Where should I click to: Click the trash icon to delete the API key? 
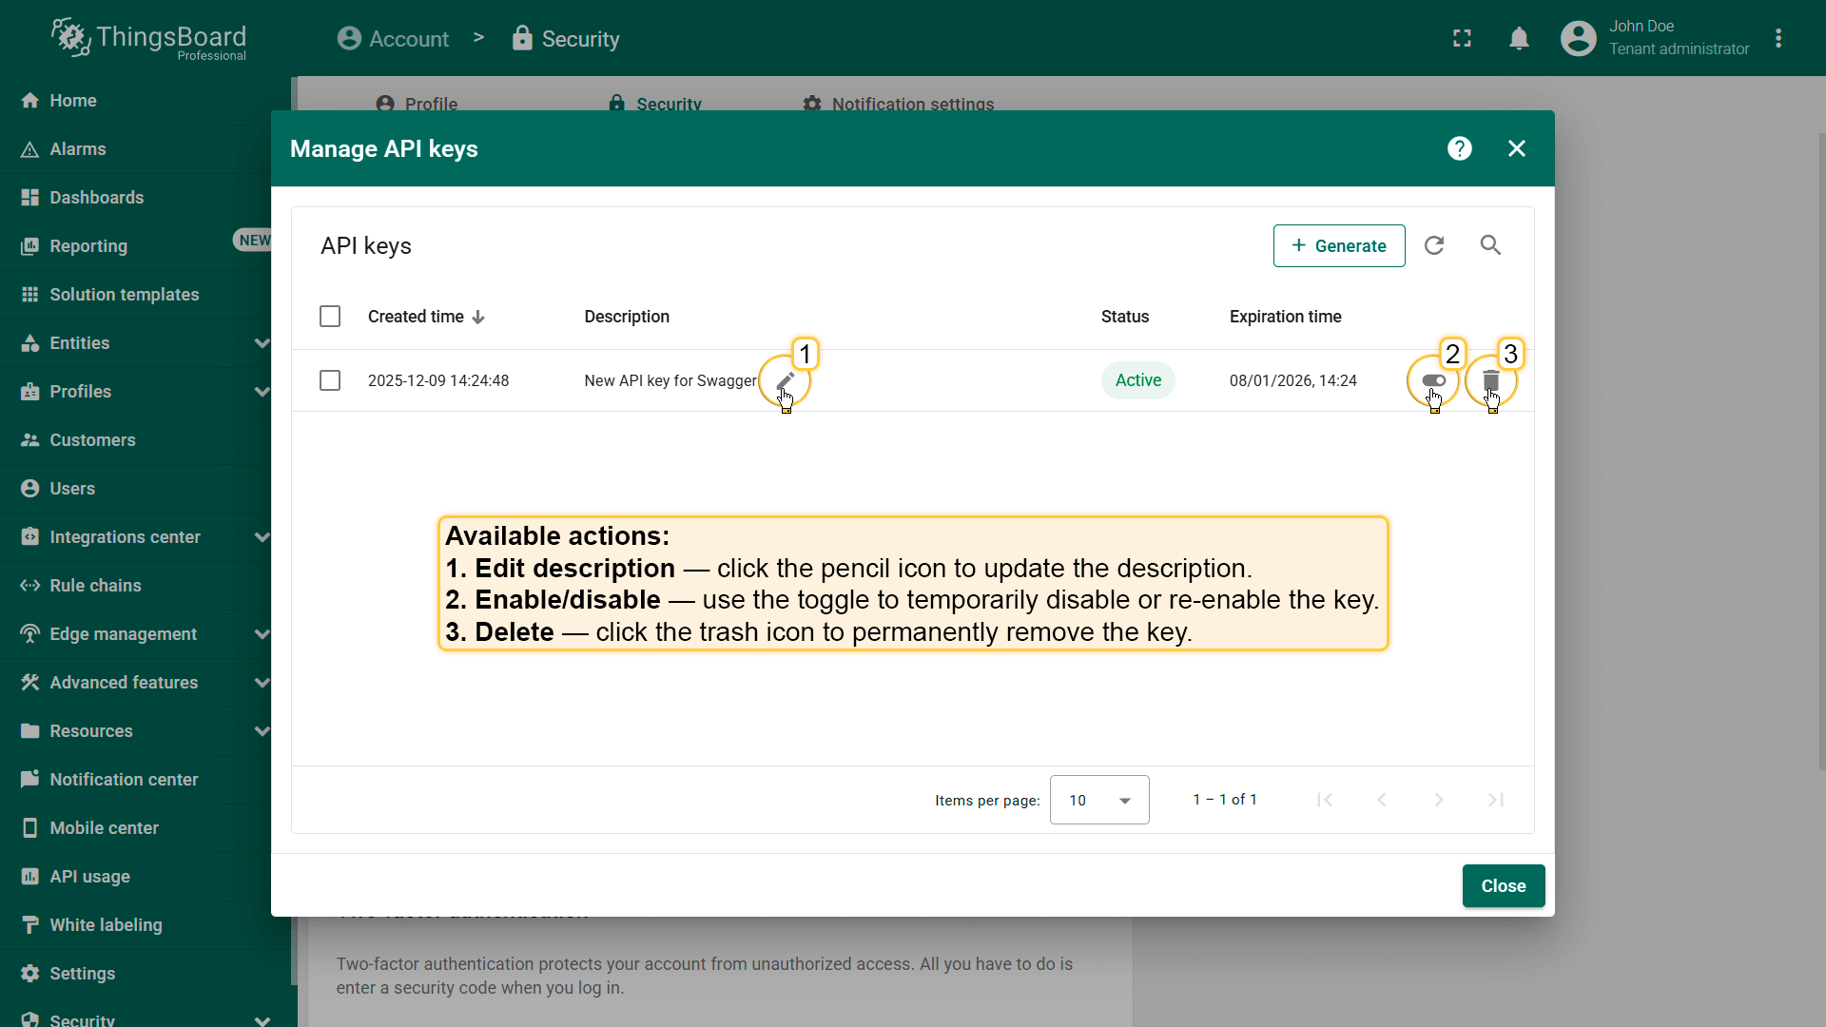[x=1490, y=380]
